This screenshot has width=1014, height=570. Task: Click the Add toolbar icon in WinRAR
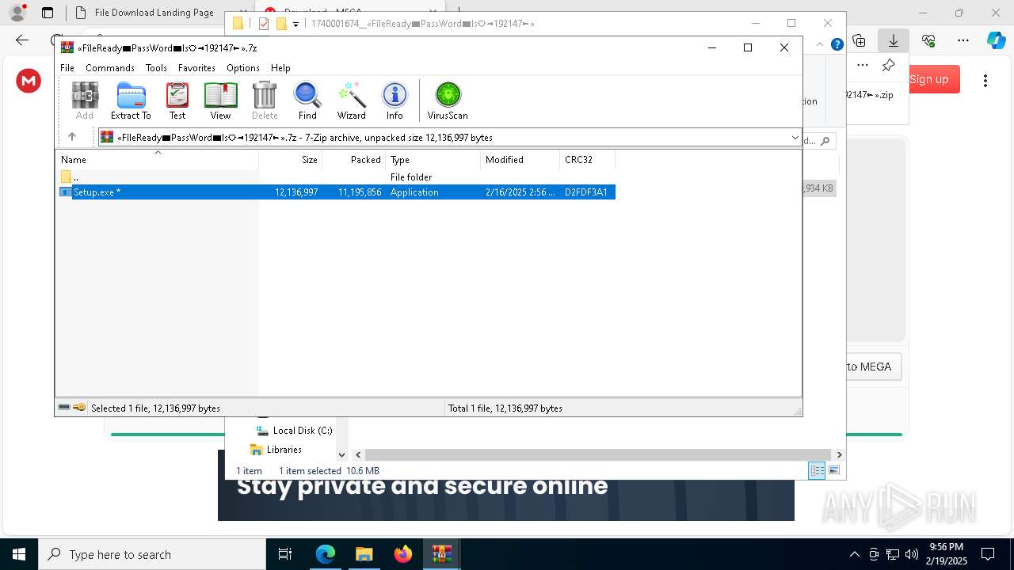pyautogui.click(x=85, y=101)
